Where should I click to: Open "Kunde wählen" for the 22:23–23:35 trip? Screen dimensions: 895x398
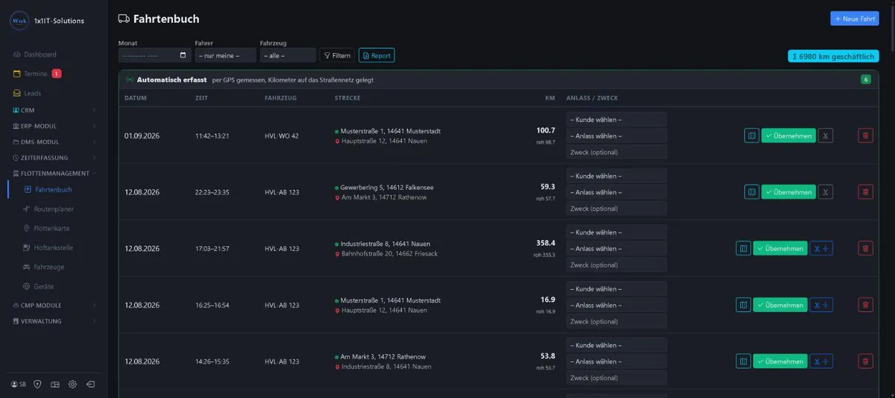click(x=616, y=176)
